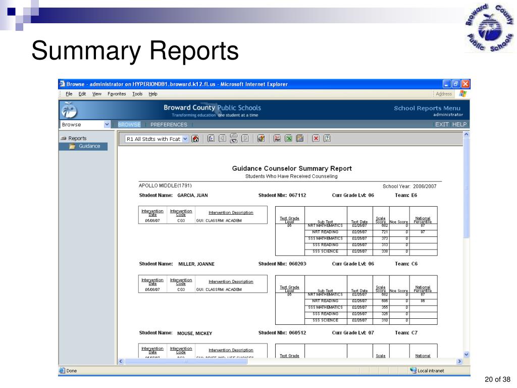Click the page up button in the toolbar
This screenshot has height=388, width=517.
[234, 135]
